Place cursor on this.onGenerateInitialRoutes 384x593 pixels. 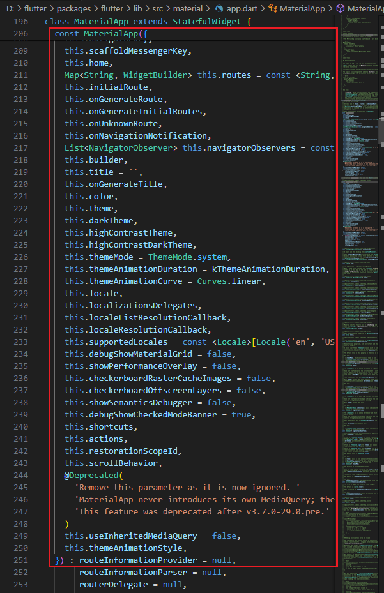point(135,111)
